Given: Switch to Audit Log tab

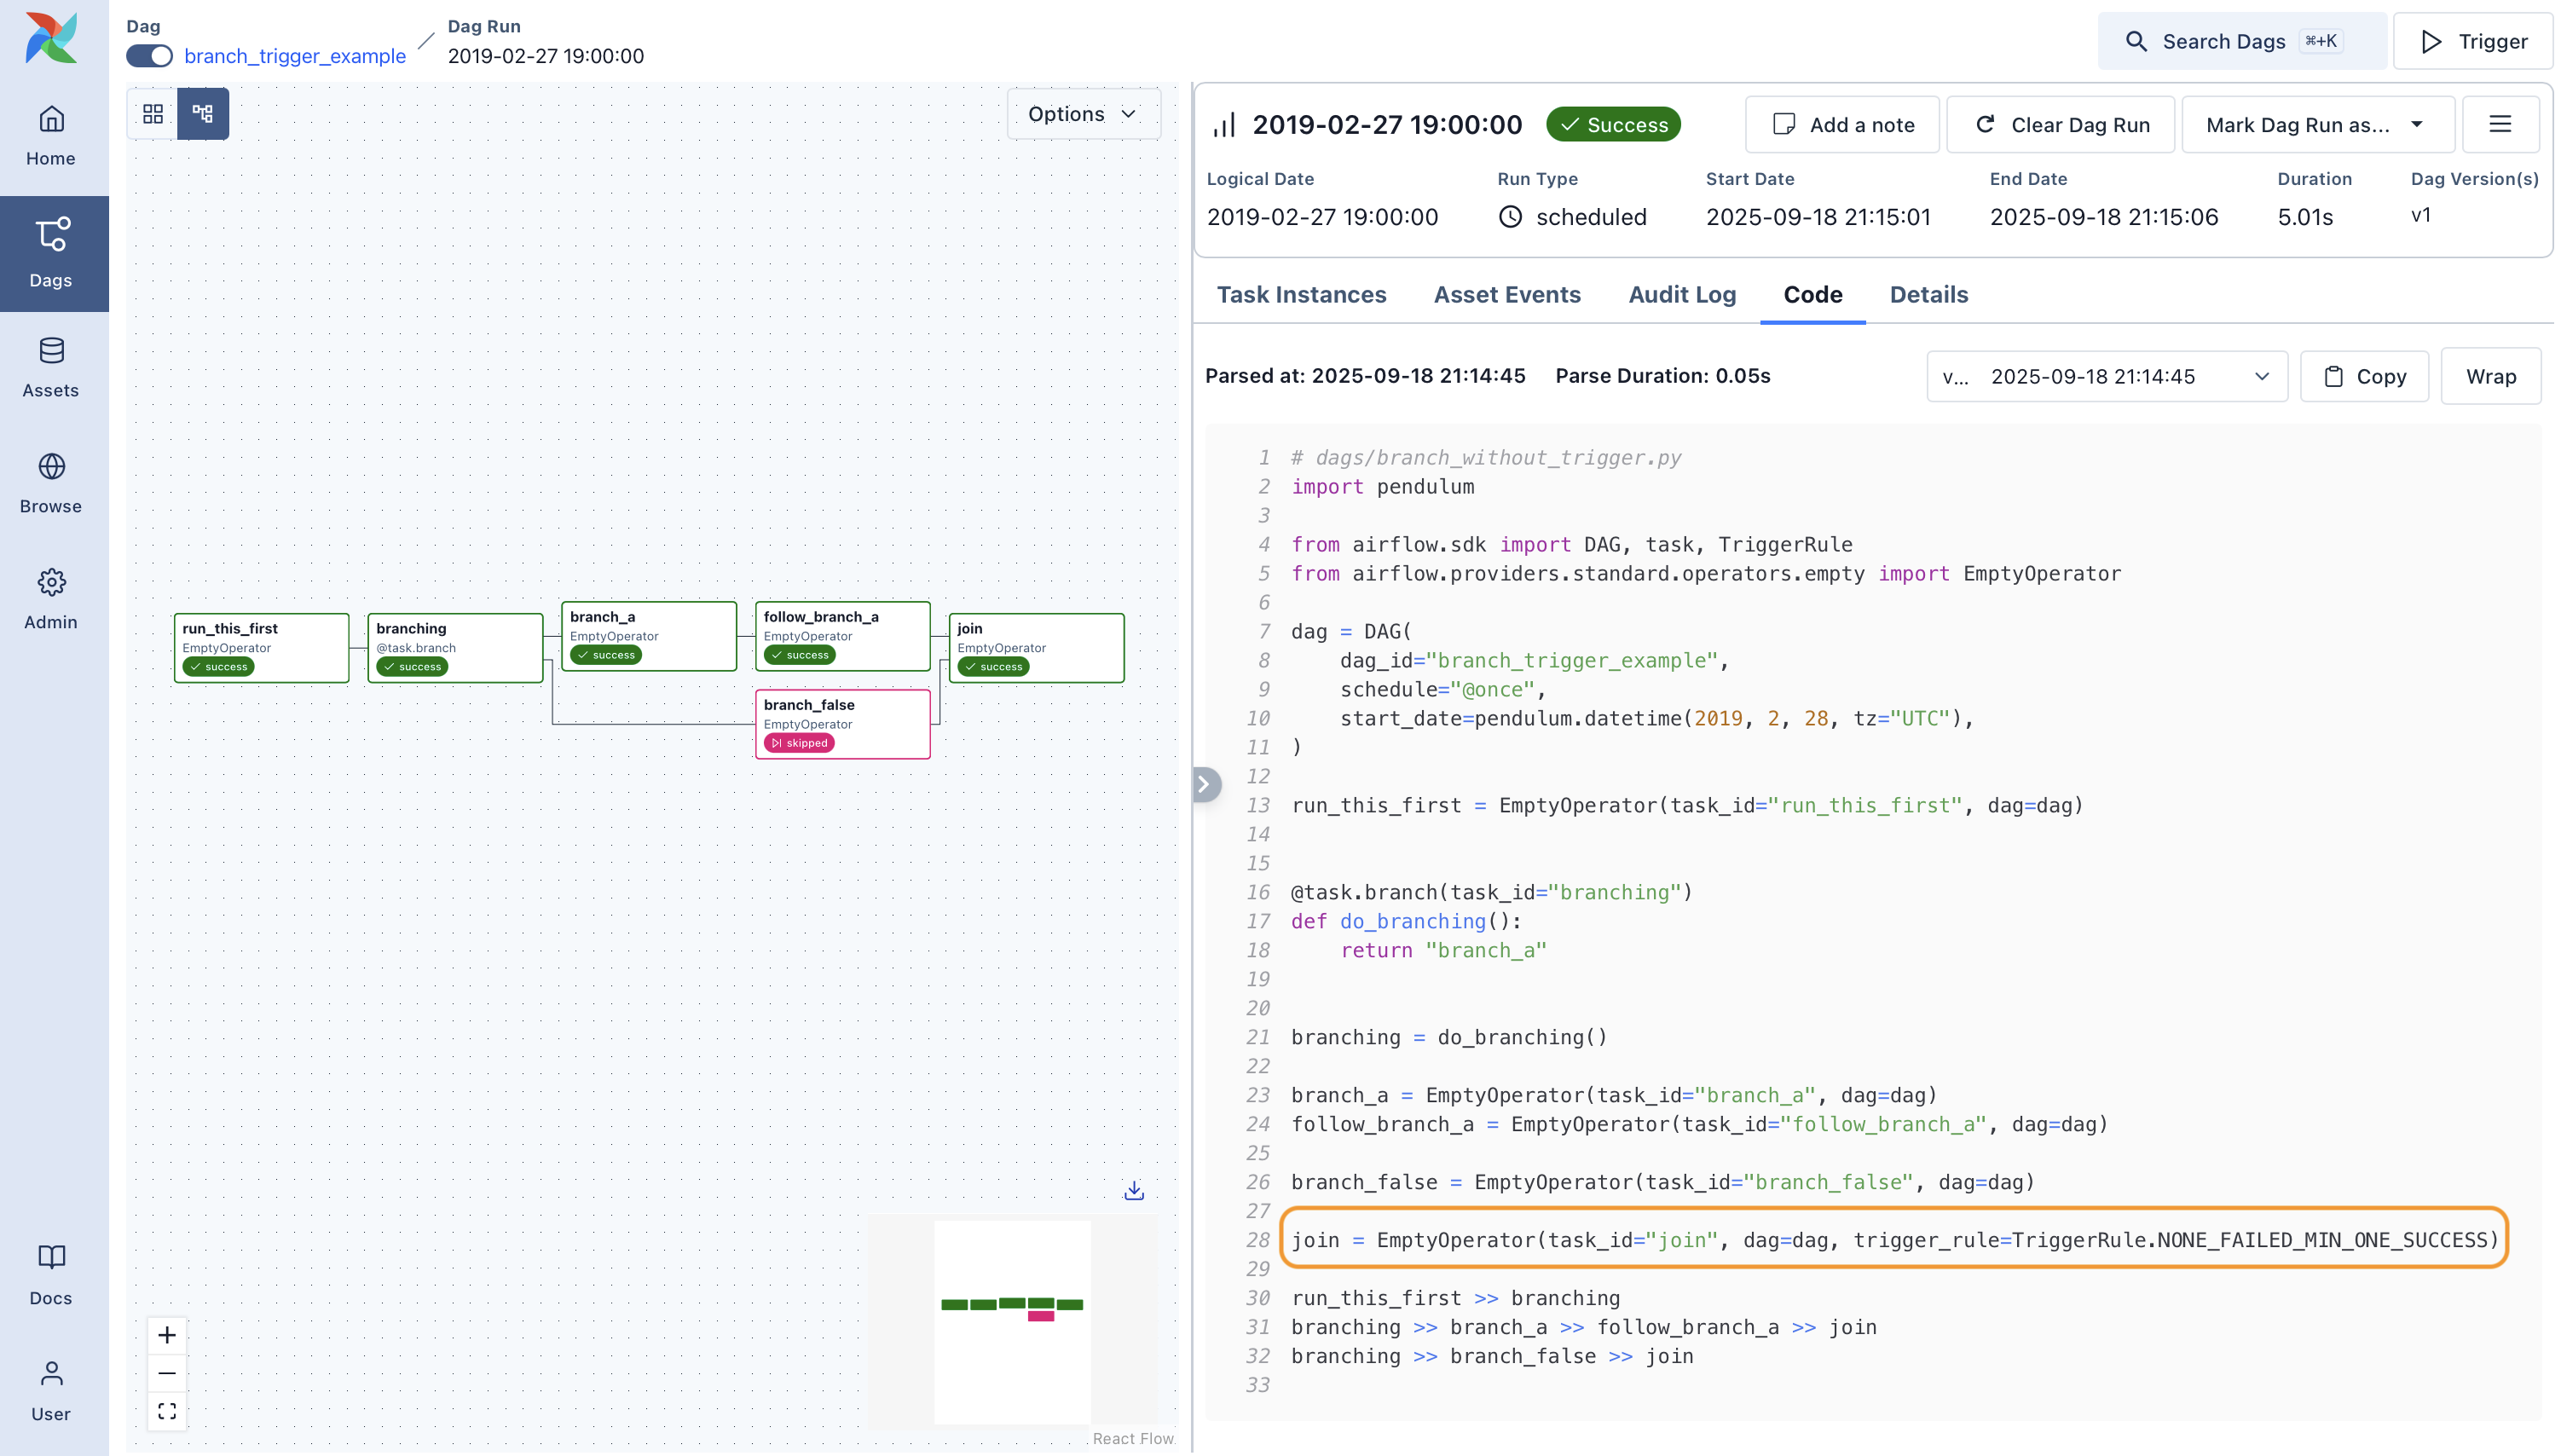Looking at the screenshot, I should [1682, 295].
